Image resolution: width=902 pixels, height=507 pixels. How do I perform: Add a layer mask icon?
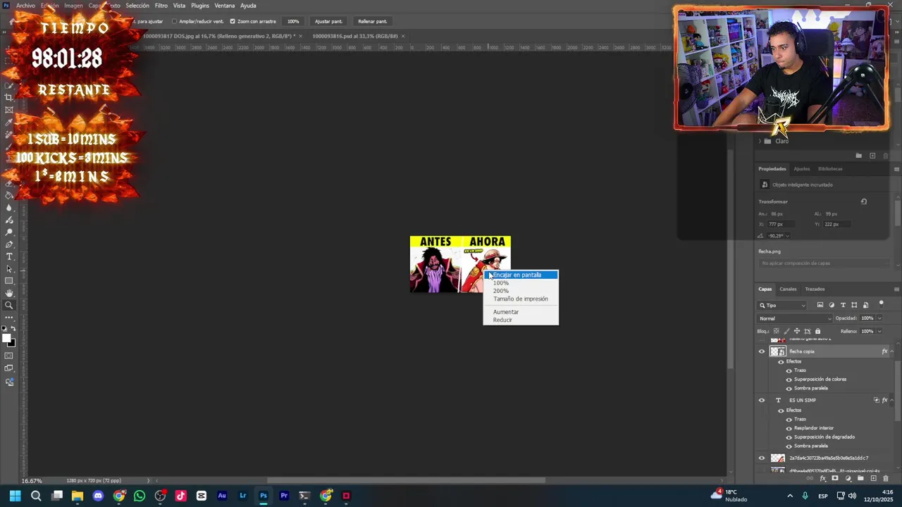click(x=835, y=478)
